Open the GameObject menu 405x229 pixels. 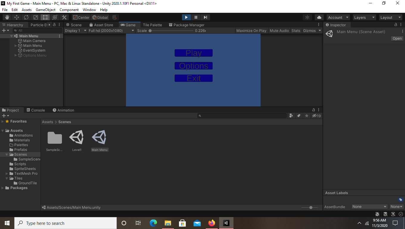pyautogui.click(x=46, y=10)
